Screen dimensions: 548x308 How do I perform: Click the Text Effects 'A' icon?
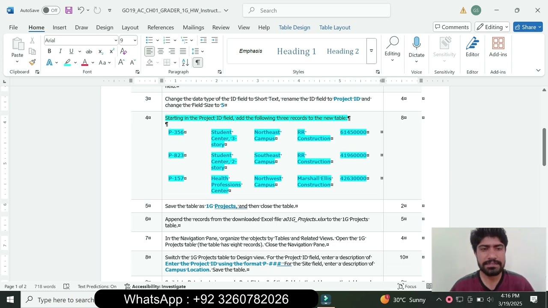coord(49,62)
